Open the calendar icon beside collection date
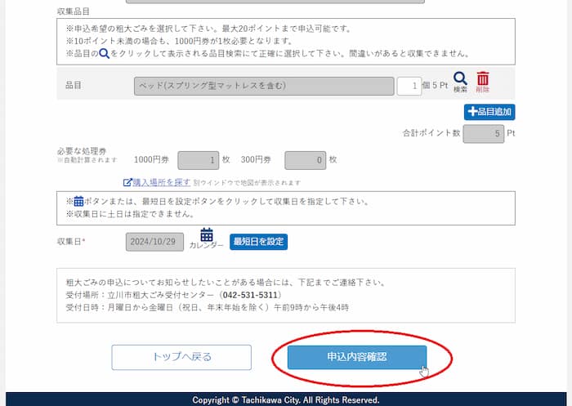The height and width of the screenshot is (406, 572). (206, 235)
